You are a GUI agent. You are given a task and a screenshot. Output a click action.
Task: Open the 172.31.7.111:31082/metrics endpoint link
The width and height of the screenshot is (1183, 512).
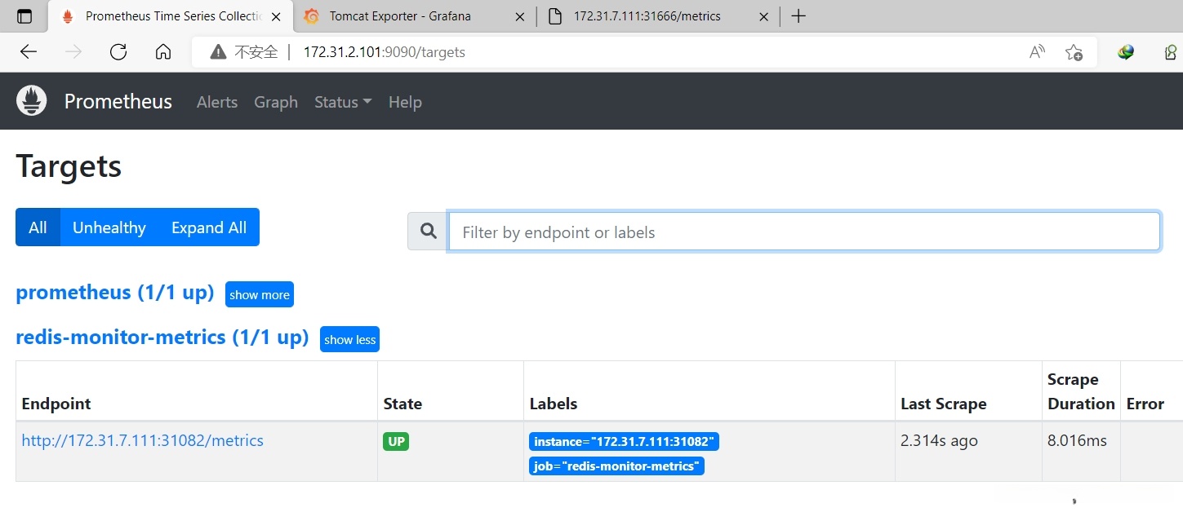point(143,440)
